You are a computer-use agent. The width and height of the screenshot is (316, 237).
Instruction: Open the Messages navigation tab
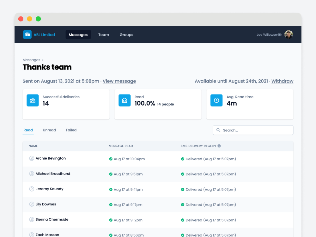78,35
